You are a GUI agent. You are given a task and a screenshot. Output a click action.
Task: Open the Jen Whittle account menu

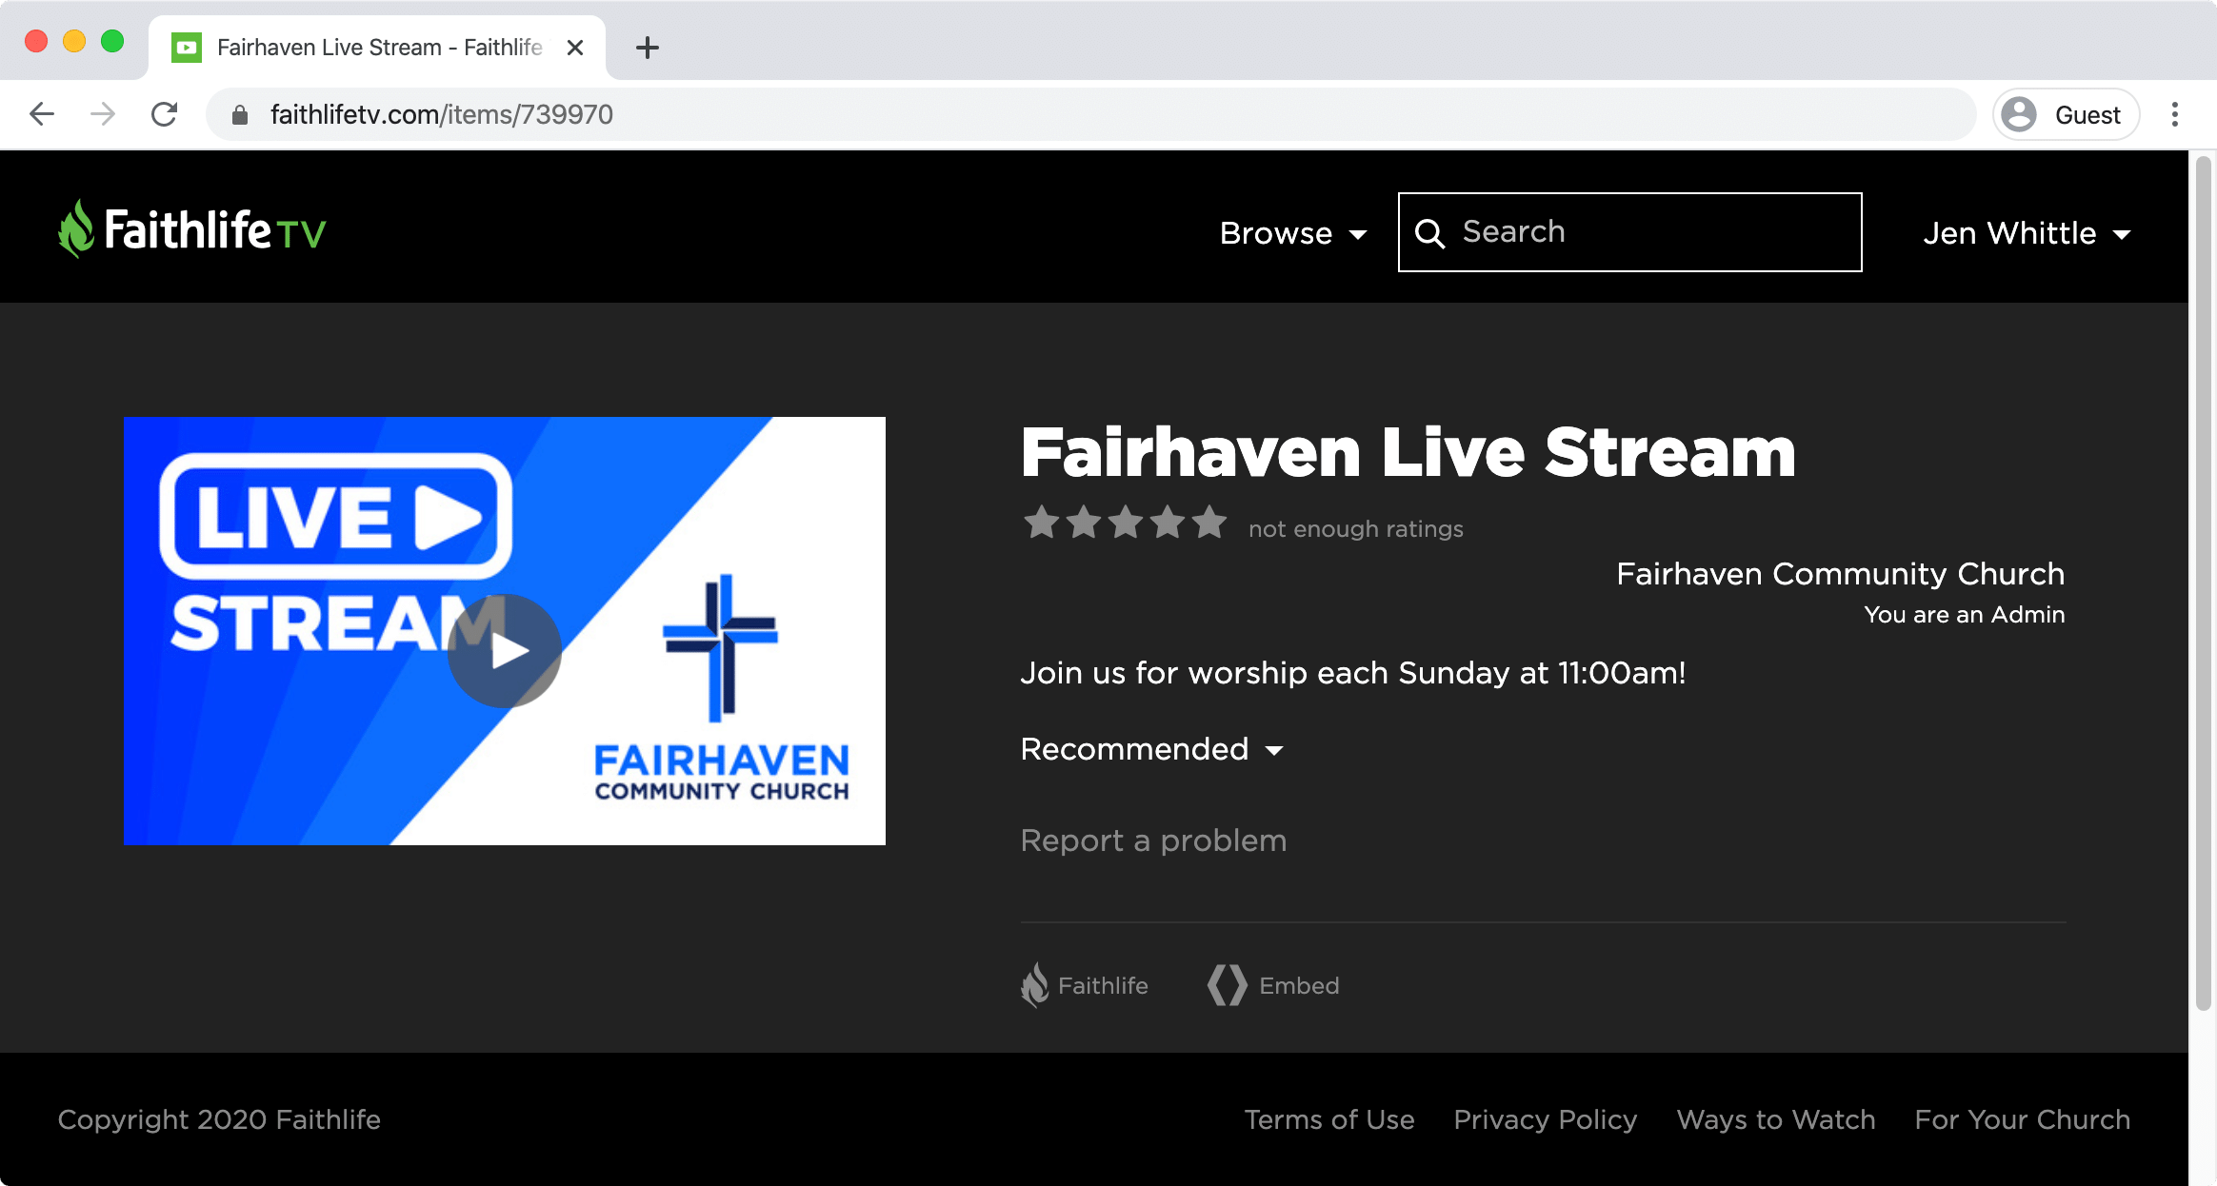tap(2027, 233)
